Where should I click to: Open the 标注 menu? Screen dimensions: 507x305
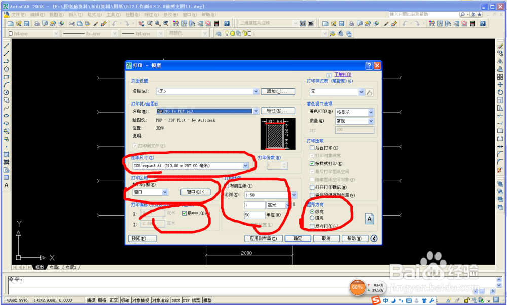click(x=151, y=15)
